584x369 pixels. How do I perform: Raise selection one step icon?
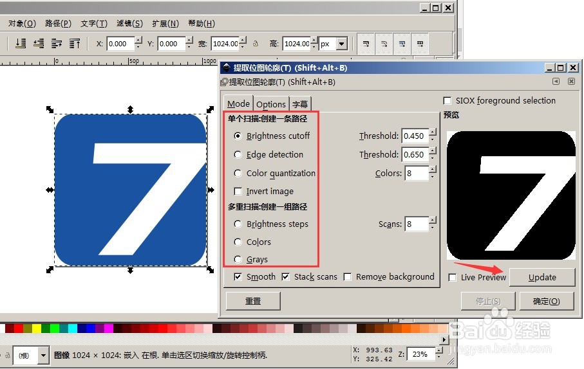coord(57,44)
